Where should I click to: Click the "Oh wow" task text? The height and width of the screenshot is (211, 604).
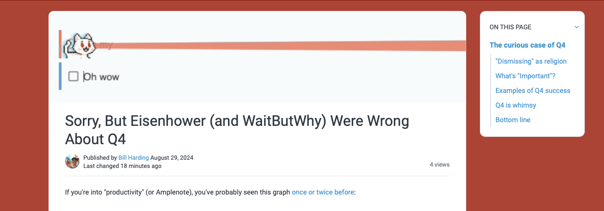pyautogui.click(x=101, y=77)
